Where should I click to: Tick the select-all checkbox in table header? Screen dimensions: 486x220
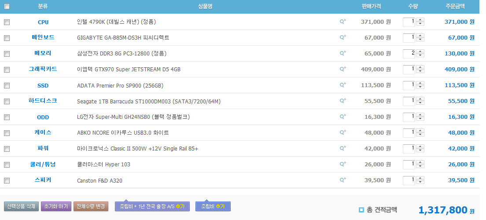pyautogui.click(x=7, y=7)
